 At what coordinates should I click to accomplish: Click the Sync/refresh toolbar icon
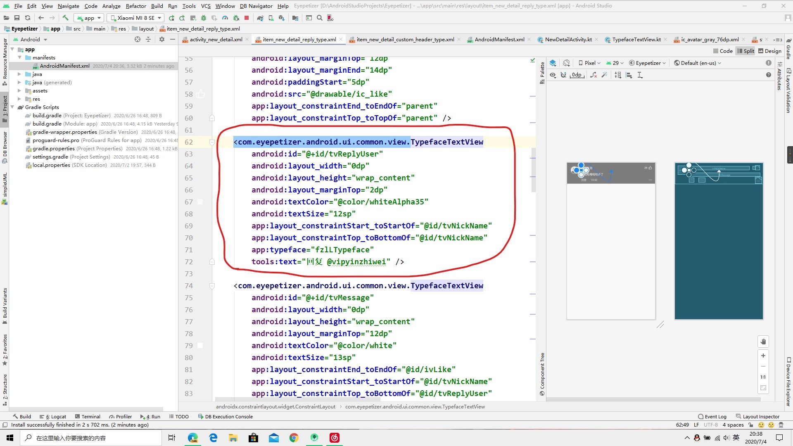coord(28,18)
